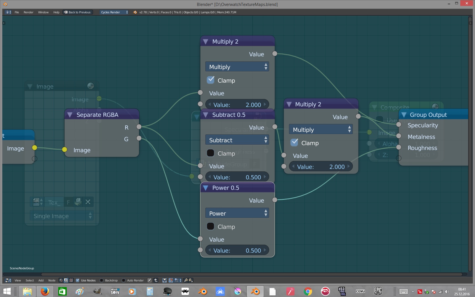Enable the Backdrop checkbox
This screenshot has width=475, height=297.
(102, 280)
